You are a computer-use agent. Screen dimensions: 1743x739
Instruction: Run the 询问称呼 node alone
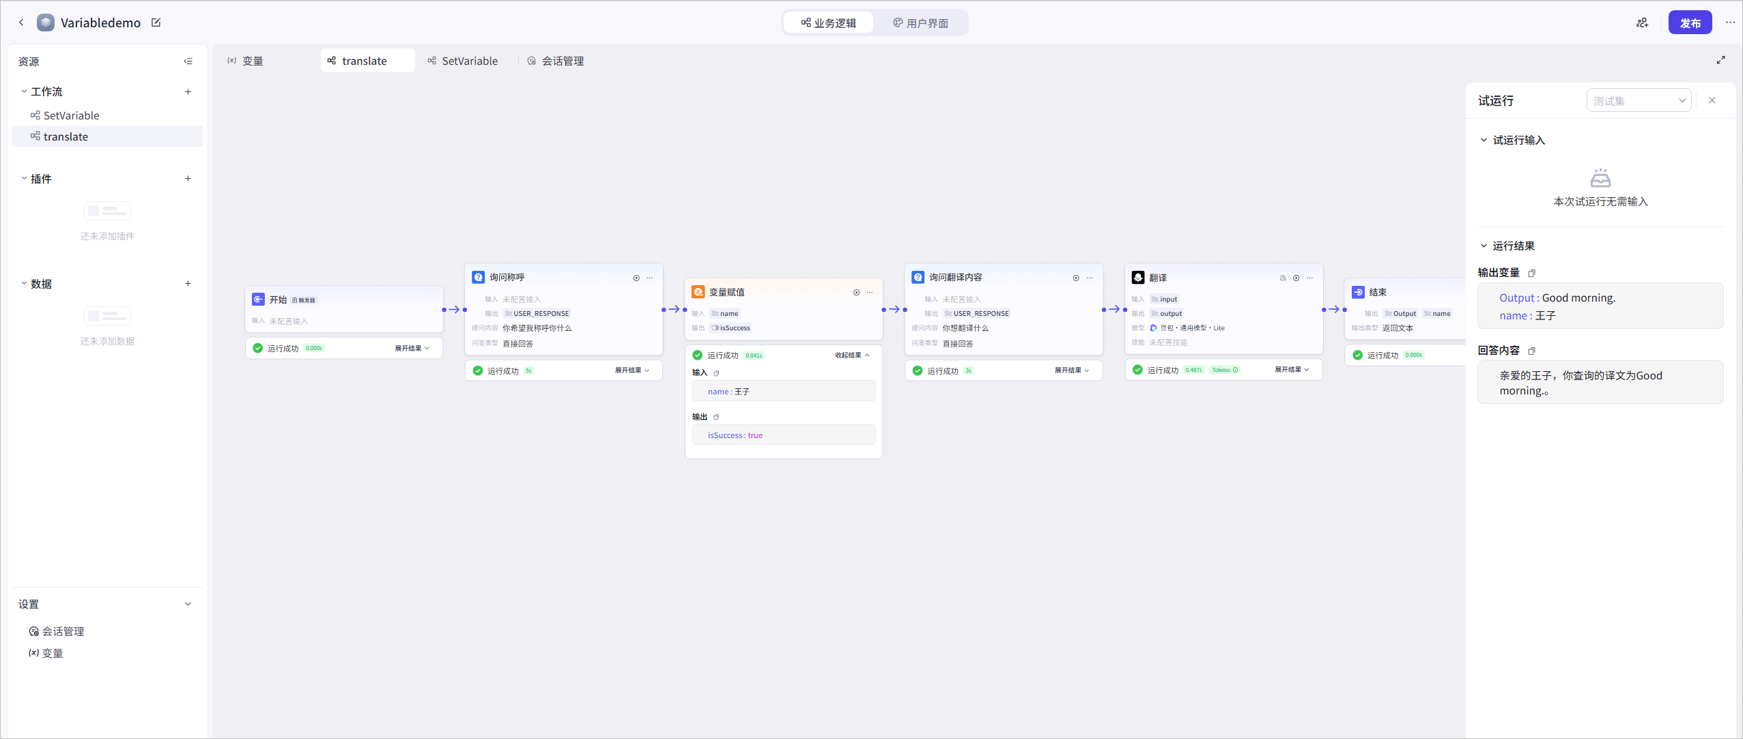(x=636, y=278)
